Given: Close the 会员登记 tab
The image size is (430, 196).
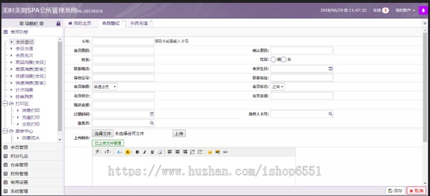Looking at the screenshot, I should point(123,21).
